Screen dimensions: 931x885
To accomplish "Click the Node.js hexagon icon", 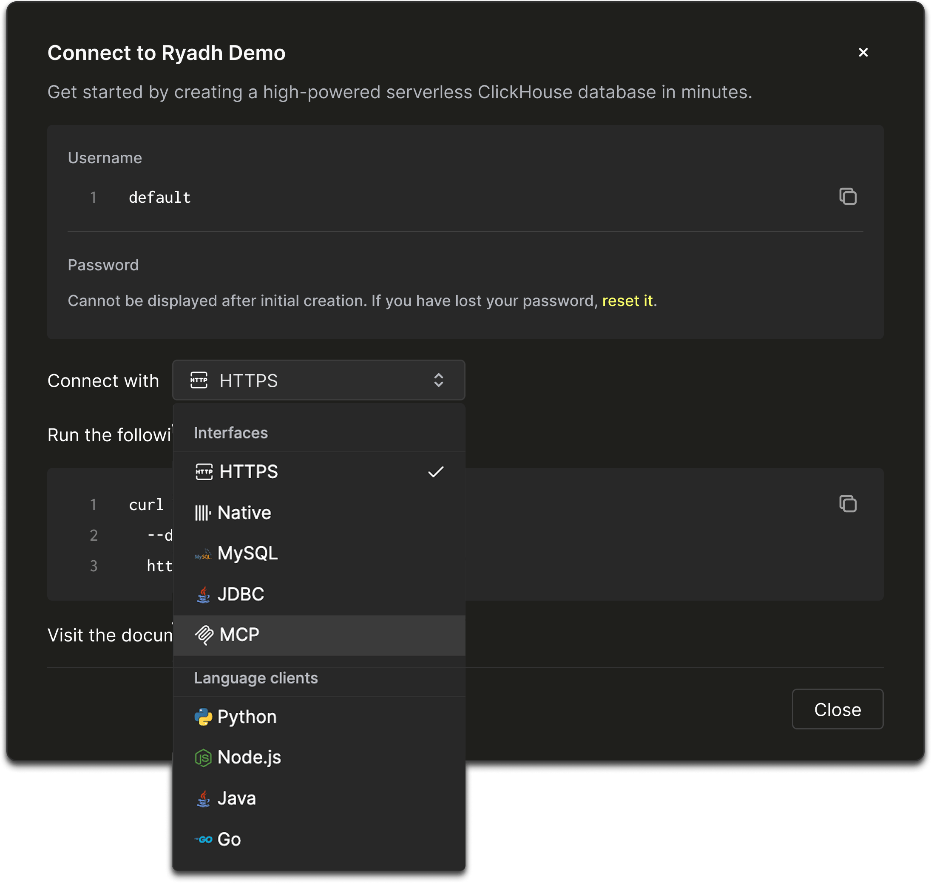I will 203,757.
